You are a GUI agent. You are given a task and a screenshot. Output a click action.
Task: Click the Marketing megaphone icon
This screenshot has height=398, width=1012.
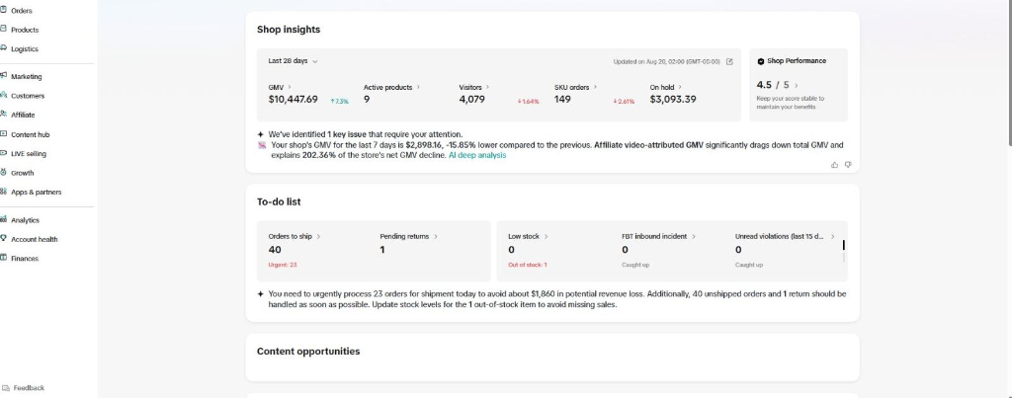pos(3,76)
